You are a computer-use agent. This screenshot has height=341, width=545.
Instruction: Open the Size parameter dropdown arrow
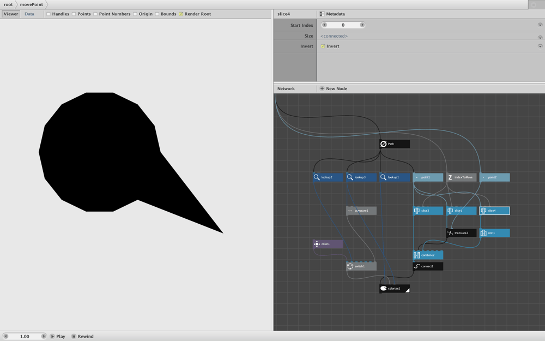[540, 37]
